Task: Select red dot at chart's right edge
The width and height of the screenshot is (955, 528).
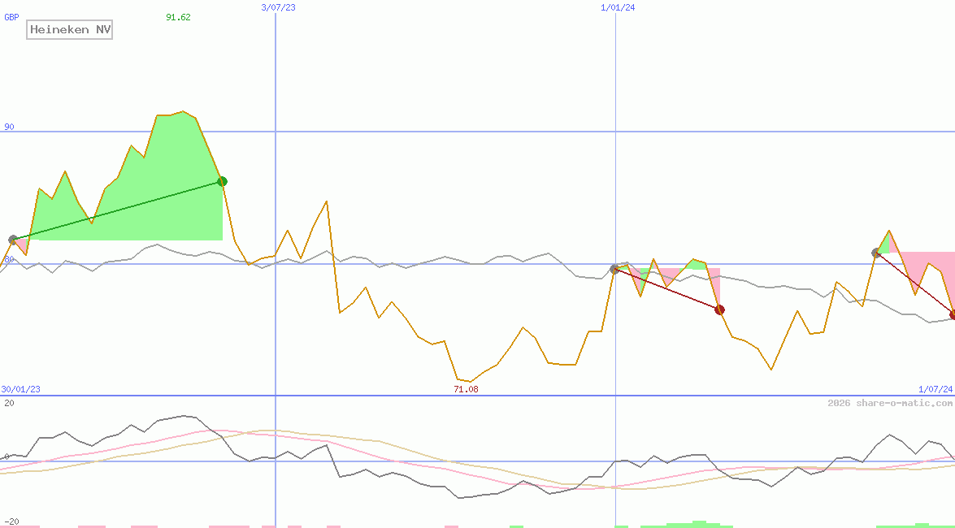Action: point(953,314)
